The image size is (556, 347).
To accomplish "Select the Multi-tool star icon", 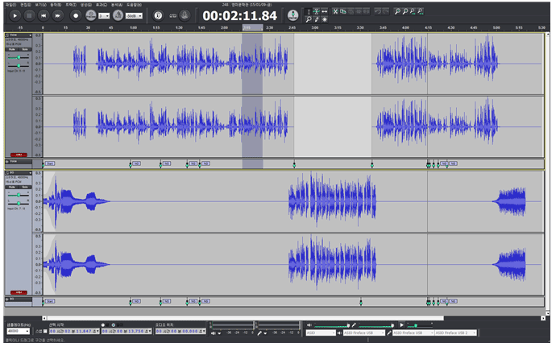I will click(x=325, y=19).
